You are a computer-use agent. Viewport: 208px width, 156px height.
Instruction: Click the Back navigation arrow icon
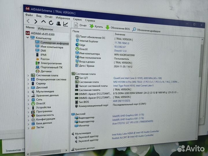(x=28, y=21)
